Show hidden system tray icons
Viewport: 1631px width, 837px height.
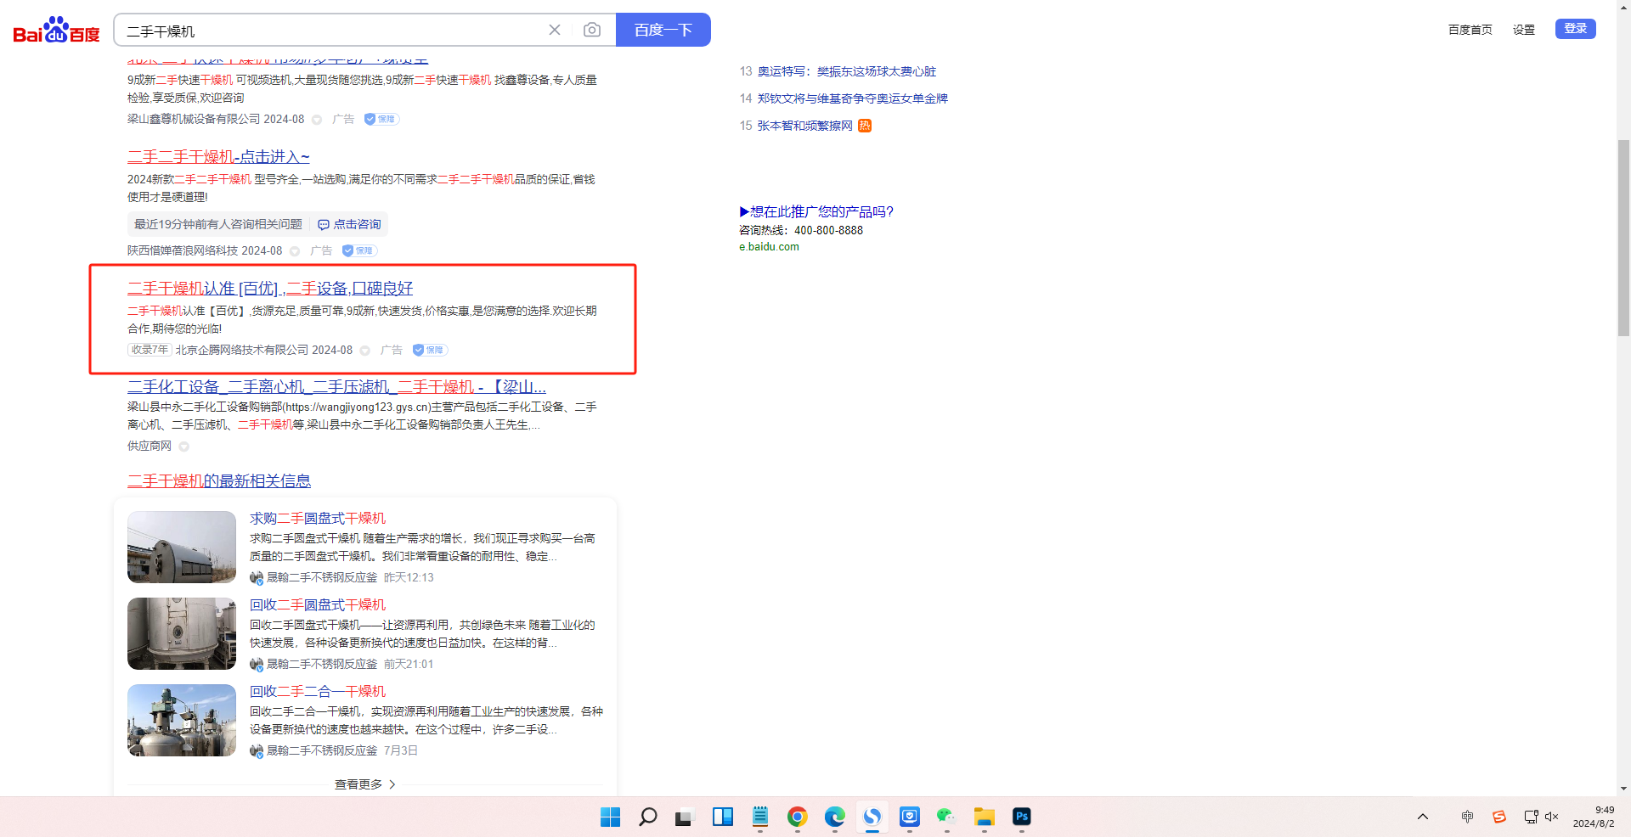click(x=1423, y=817)
